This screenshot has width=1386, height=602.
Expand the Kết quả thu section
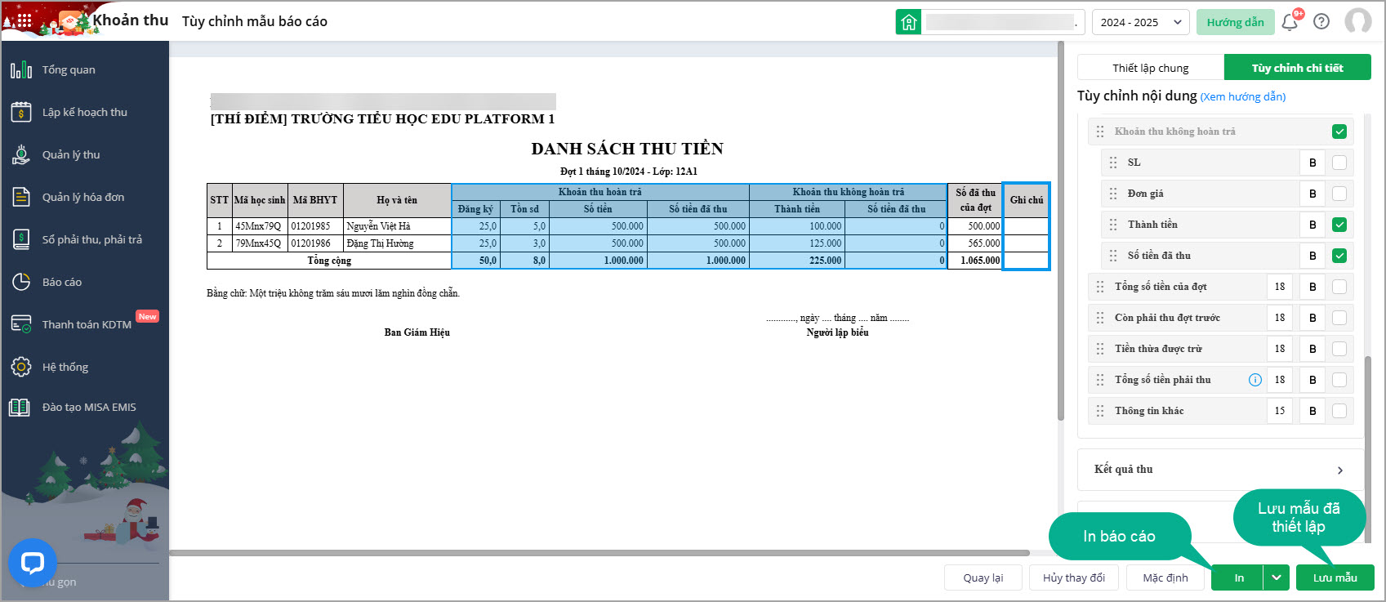[x=1220, y=470]
